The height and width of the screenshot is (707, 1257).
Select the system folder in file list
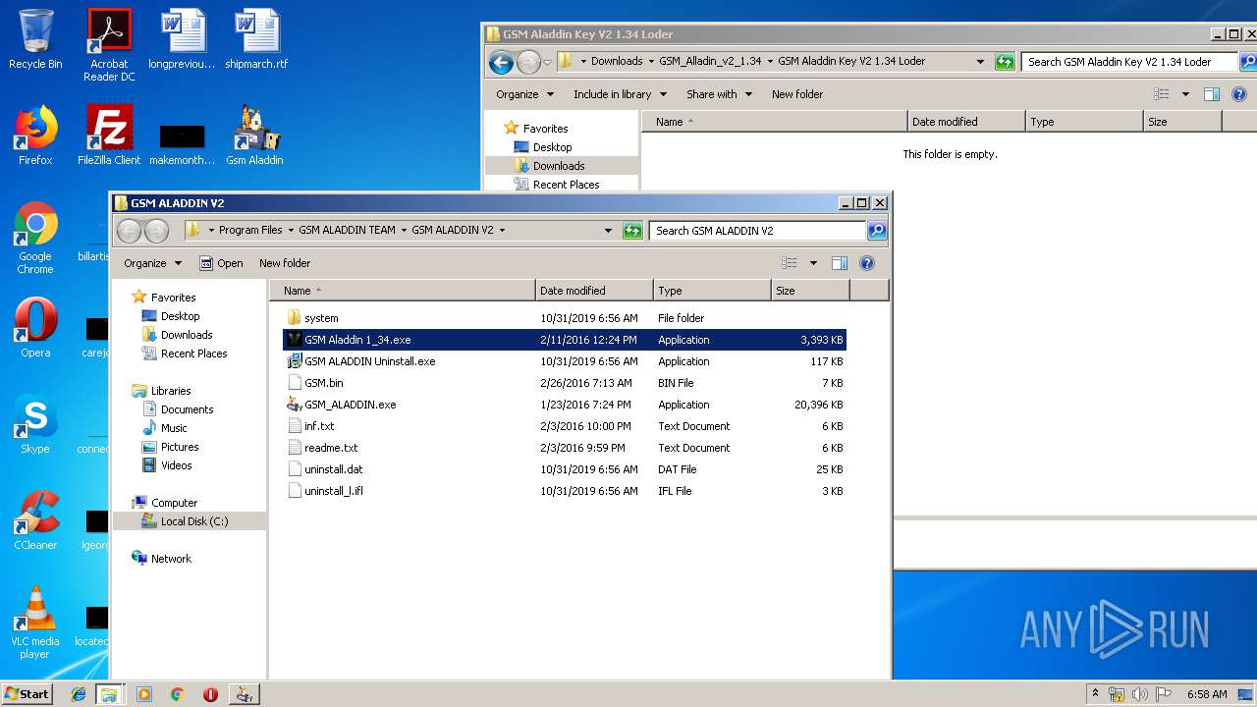[565, 318]
